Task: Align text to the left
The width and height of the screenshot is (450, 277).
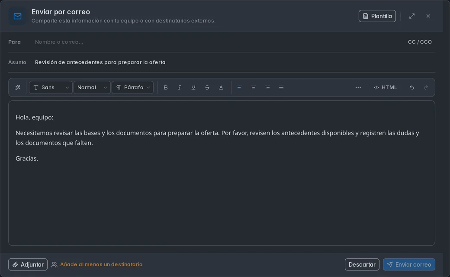Action: click(x=239, y=87)
